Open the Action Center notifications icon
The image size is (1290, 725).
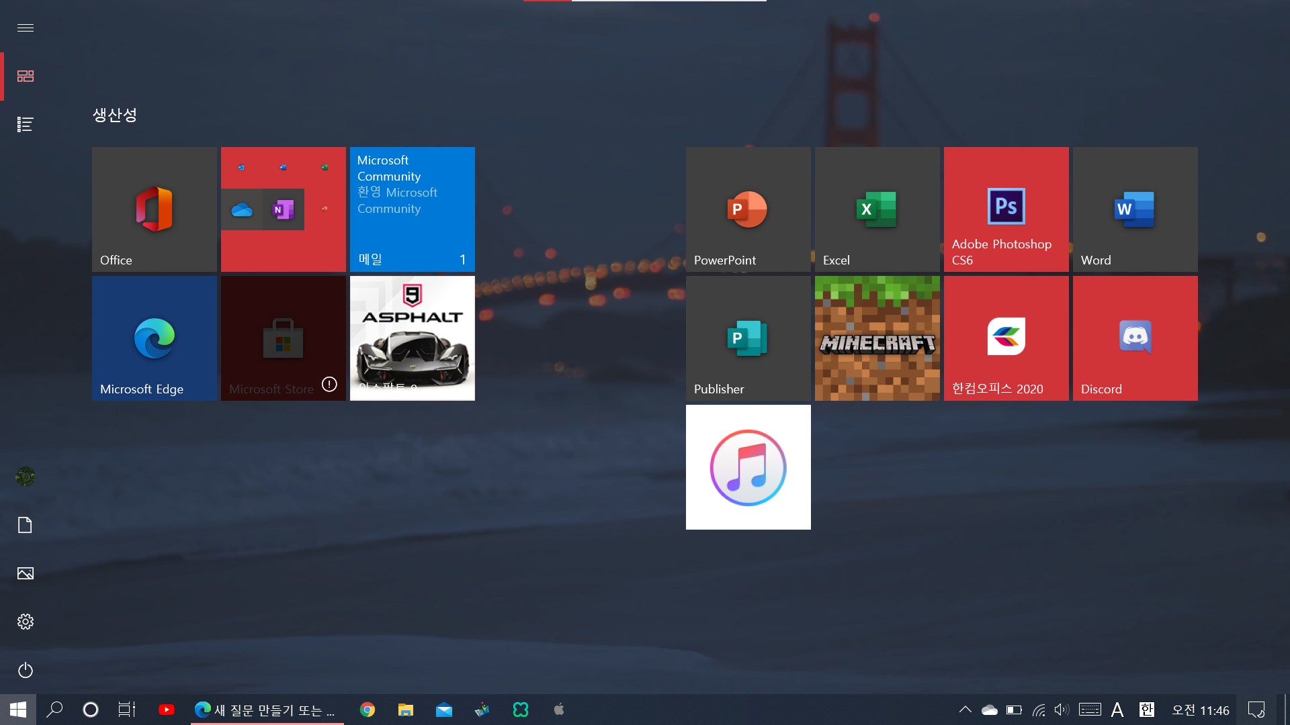[1256, 710]
